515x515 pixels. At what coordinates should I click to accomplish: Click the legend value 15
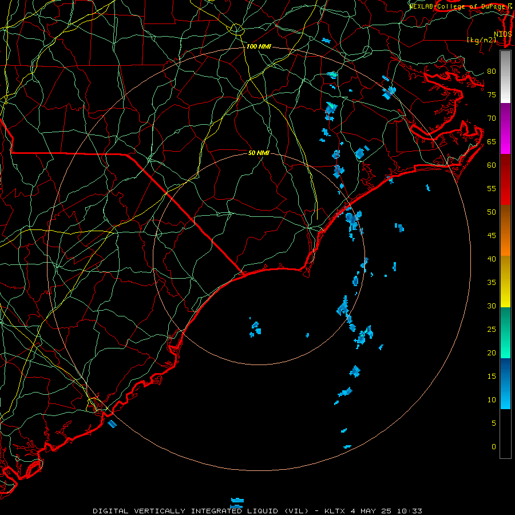[x=492, y=377]
